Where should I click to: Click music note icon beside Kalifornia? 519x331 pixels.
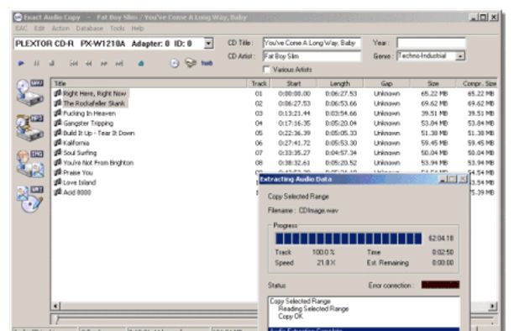[x=58, y=143]
